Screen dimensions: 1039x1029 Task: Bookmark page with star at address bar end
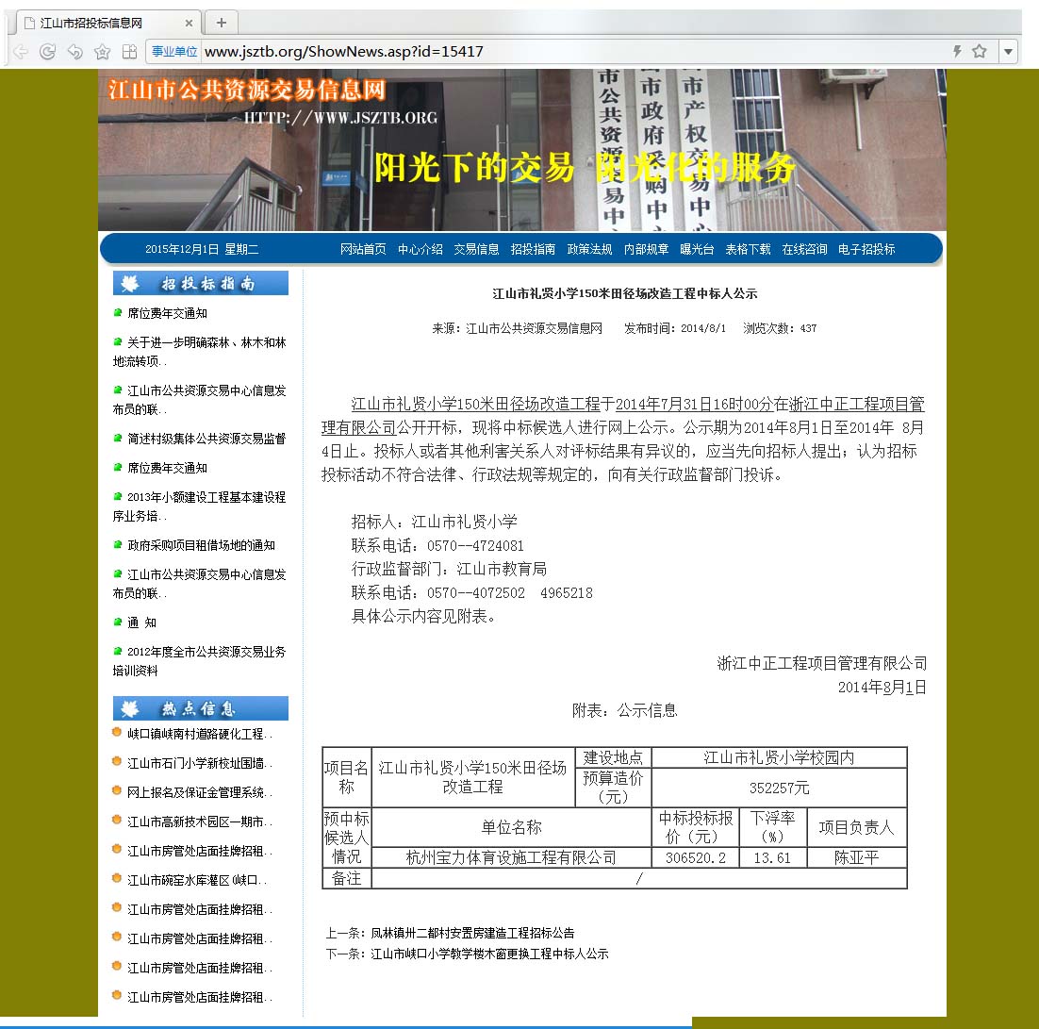point(980,52)
